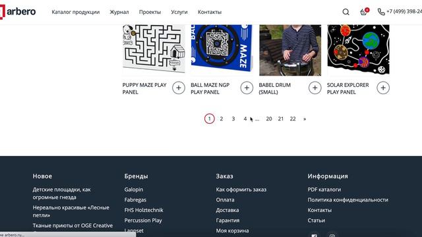Open Доставка footer link
This screenshot has width=422, height=237.
(x=227, y=210)
